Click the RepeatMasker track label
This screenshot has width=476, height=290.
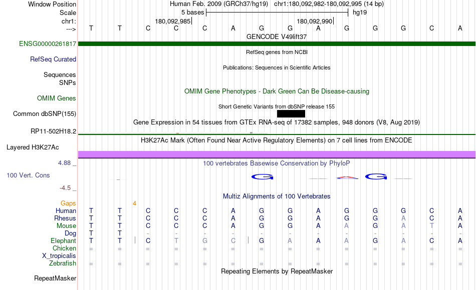pos(55,278)
